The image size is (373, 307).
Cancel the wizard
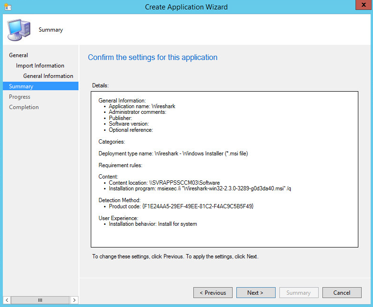(342, 292)
